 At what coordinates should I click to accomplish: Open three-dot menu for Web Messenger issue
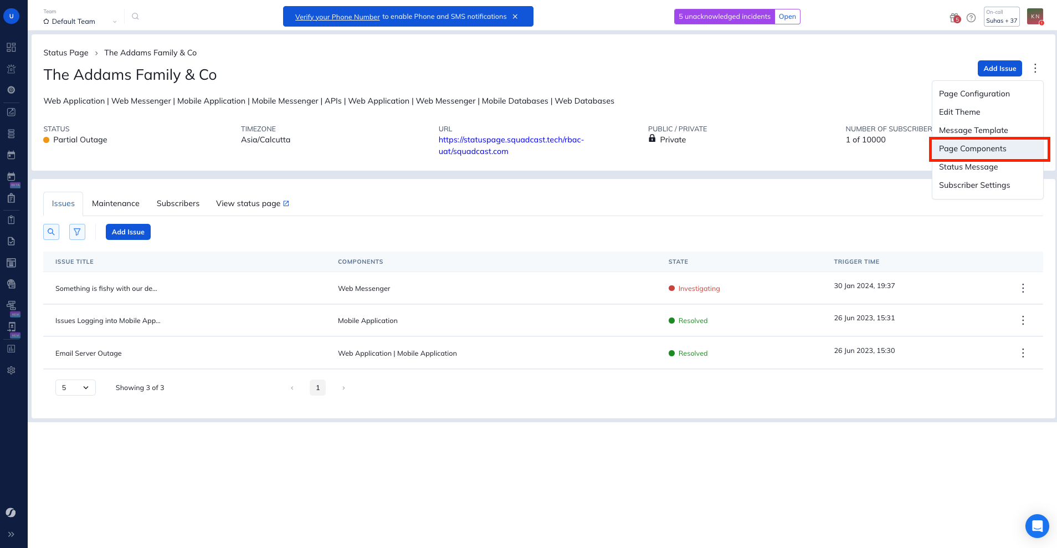(1023, 288)
